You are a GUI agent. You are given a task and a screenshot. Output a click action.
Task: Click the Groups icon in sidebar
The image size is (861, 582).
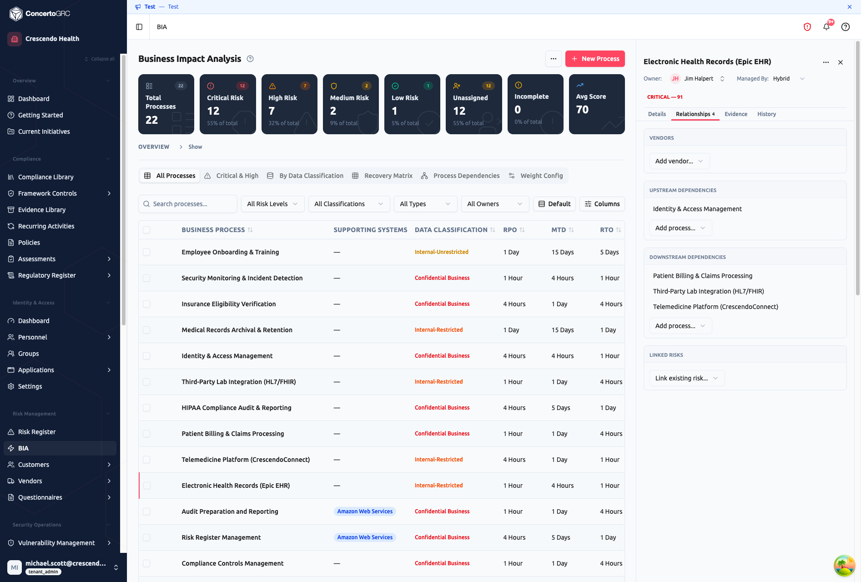point(11,354)
